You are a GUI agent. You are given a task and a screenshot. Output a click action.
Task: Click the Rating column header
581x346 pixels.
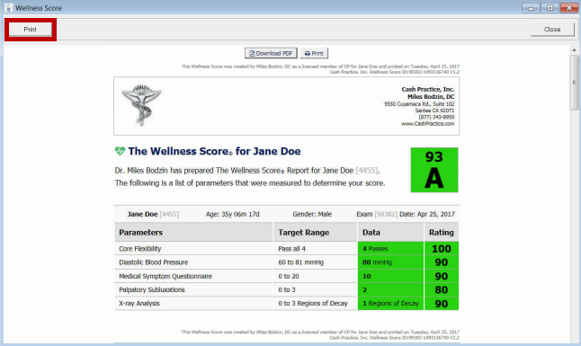point(442,232)
